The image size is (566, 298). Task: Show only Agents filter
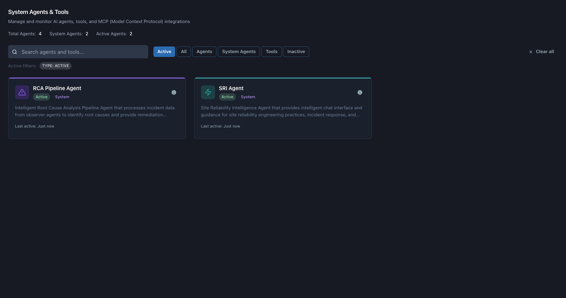click(x=204, y=52)
